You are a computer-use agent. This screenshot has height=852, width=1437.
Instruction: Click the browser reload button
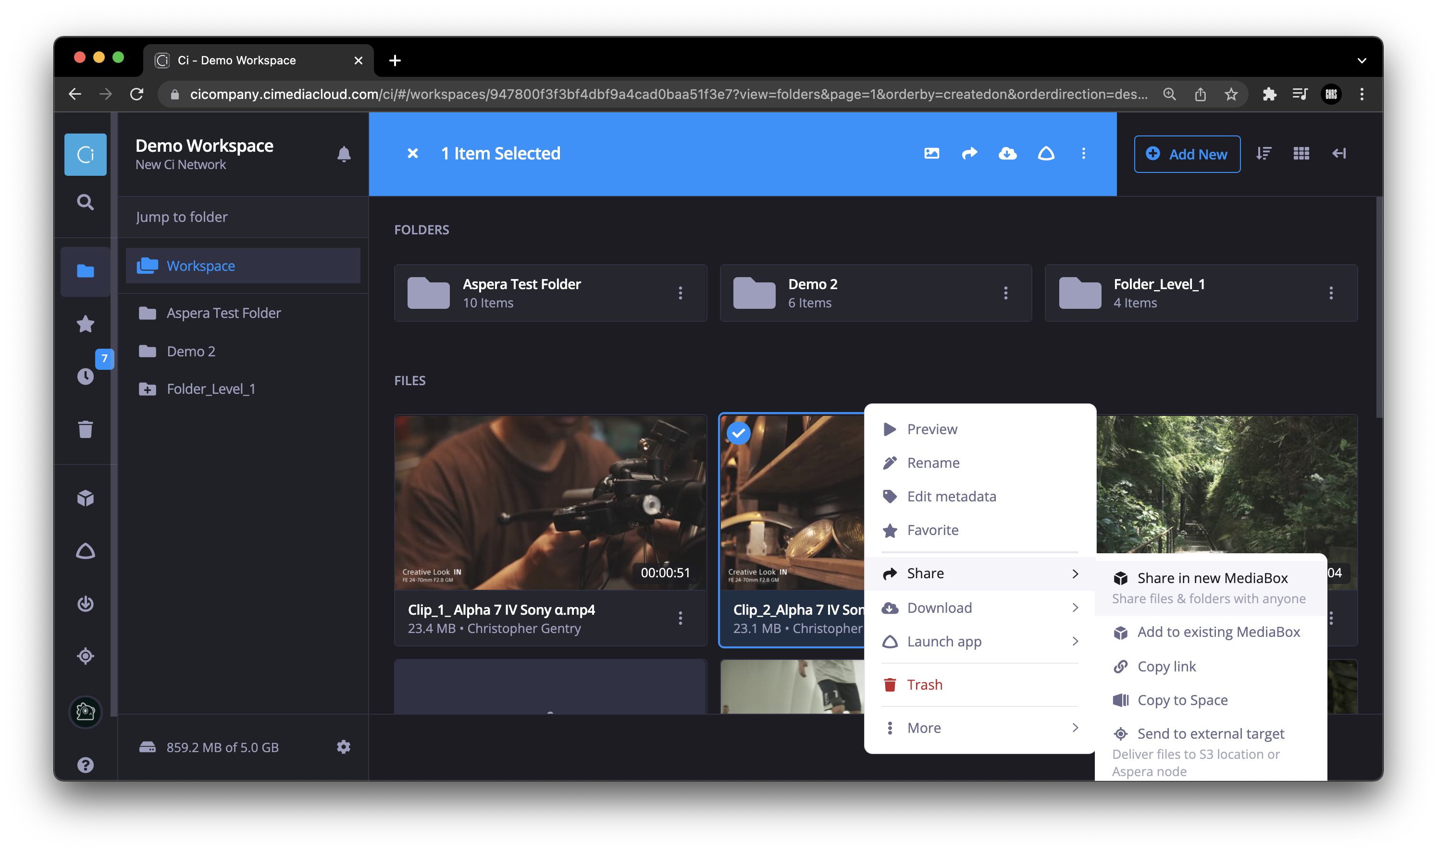pos(136,94)
